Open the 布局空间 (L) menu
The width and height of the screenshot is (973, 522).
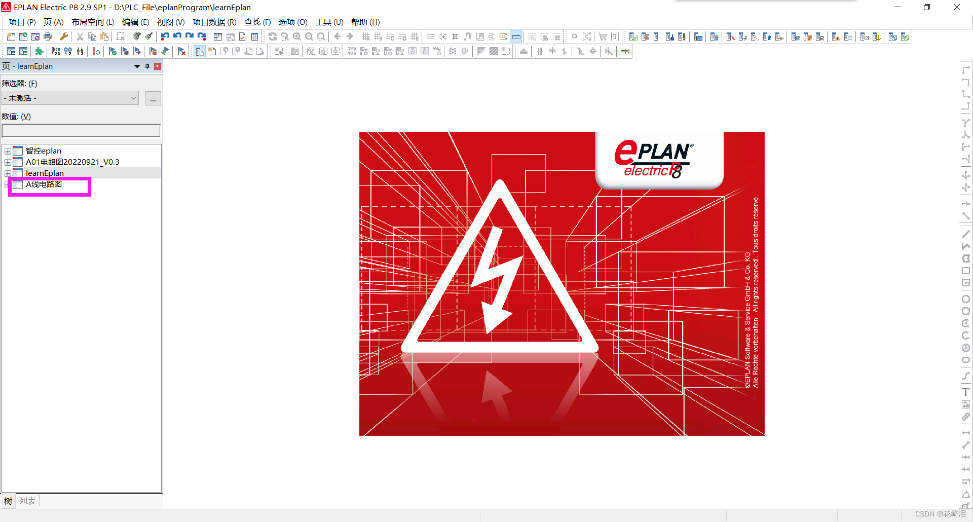(x=93, y=22)
